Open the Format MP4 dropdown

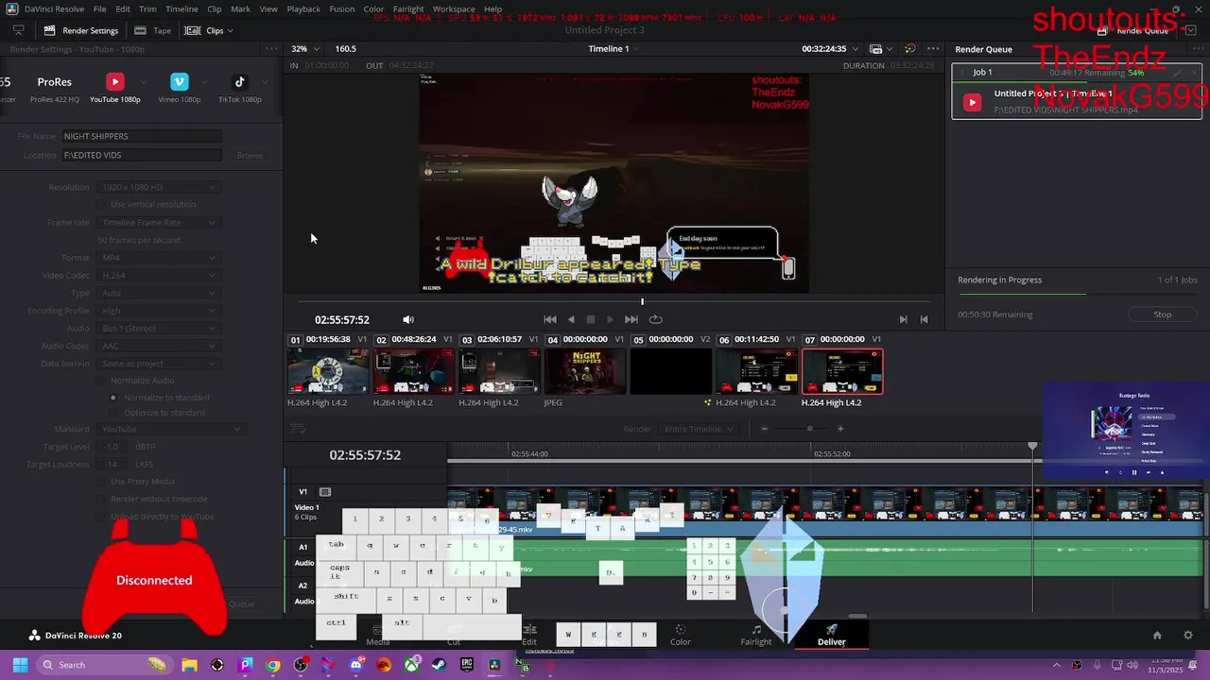click(x=158, y=258)
